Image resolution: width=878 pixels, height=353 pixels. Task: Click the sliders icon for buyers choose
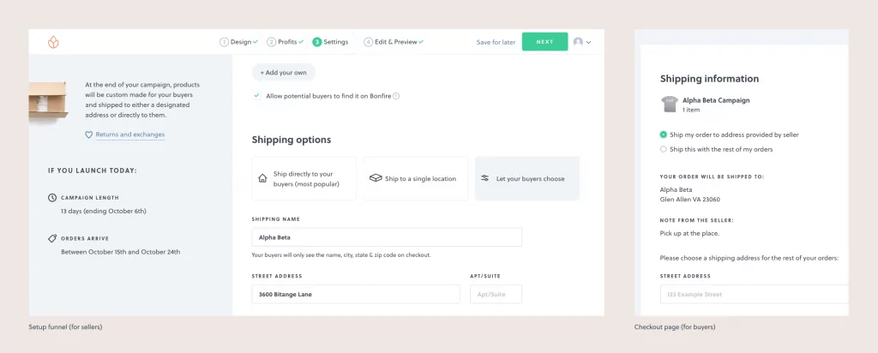(x=485, y=178)
